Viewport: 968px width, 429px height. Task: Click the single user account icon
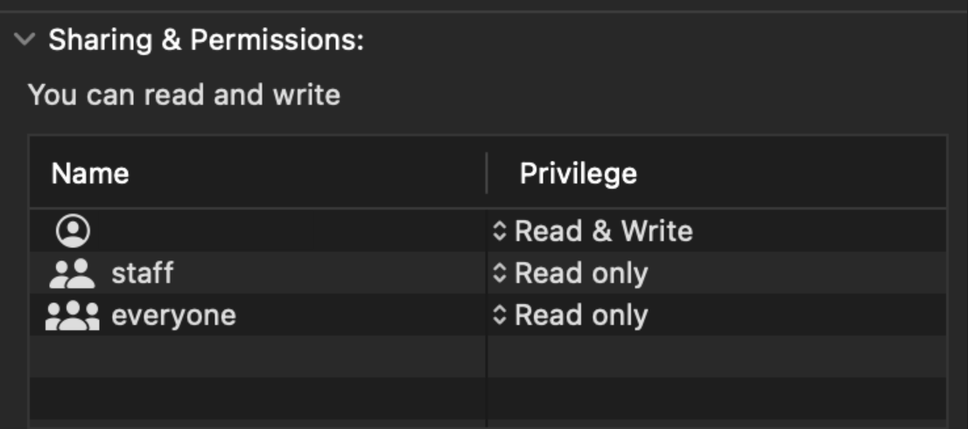click(73, 231)
